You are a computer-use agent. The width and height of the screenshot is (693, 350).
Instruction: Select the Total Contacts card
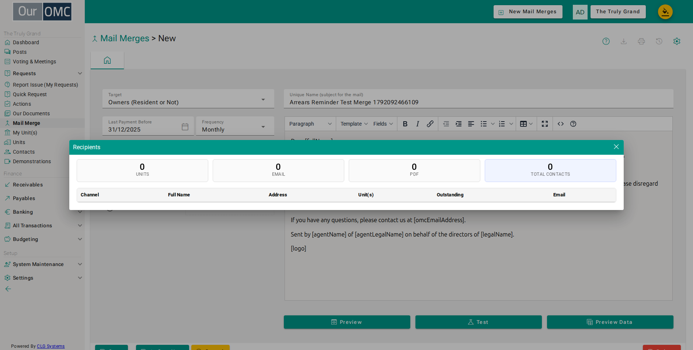[x=550, y=171]
